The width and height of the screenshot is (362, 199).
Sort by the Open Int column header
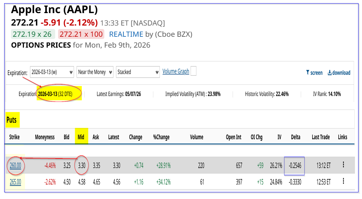233,137
